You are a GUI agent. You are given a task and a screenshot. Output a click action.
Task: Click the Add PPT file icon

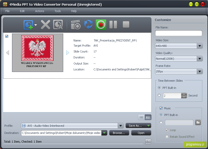(28, 25)
